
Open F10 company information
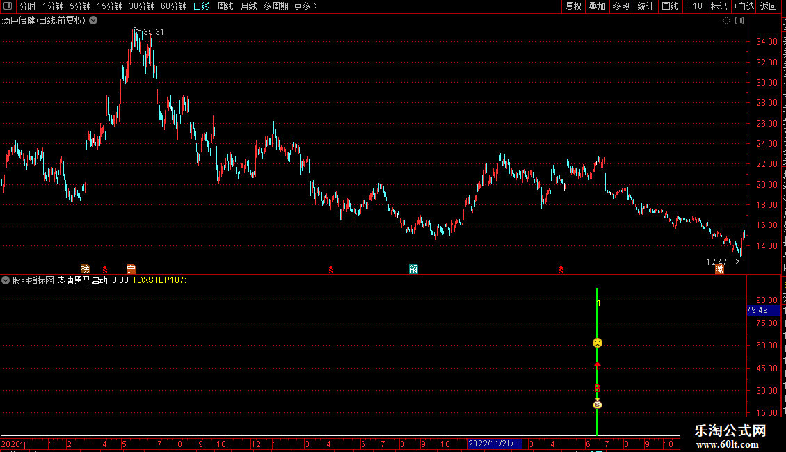(x=695, y=6)
